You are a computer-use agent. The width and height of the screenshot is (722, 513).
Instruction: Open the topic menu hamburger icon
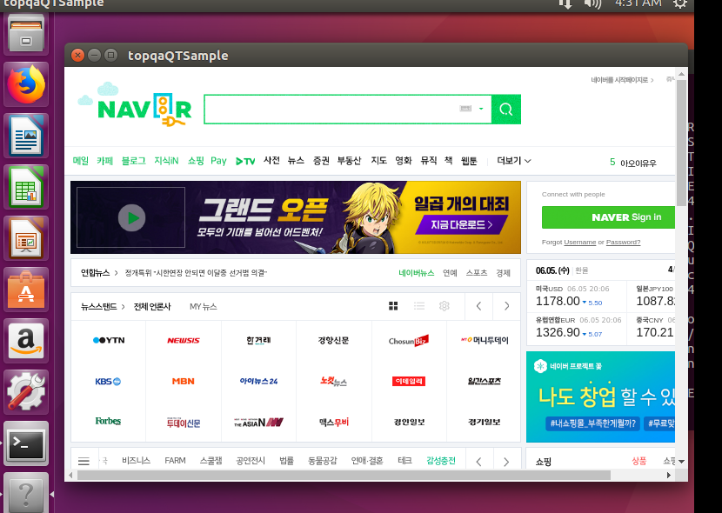[x=84, y=461]
